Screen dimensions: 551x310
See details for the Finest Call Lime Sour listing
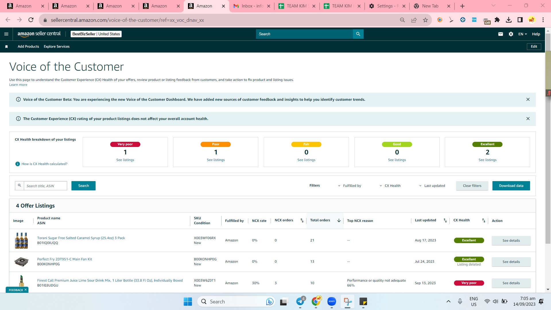pos(511,283)
